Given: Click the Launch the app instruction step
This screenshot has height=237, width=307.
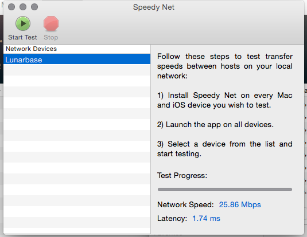Looking at the screenshot, I should (x=215, y=124).
